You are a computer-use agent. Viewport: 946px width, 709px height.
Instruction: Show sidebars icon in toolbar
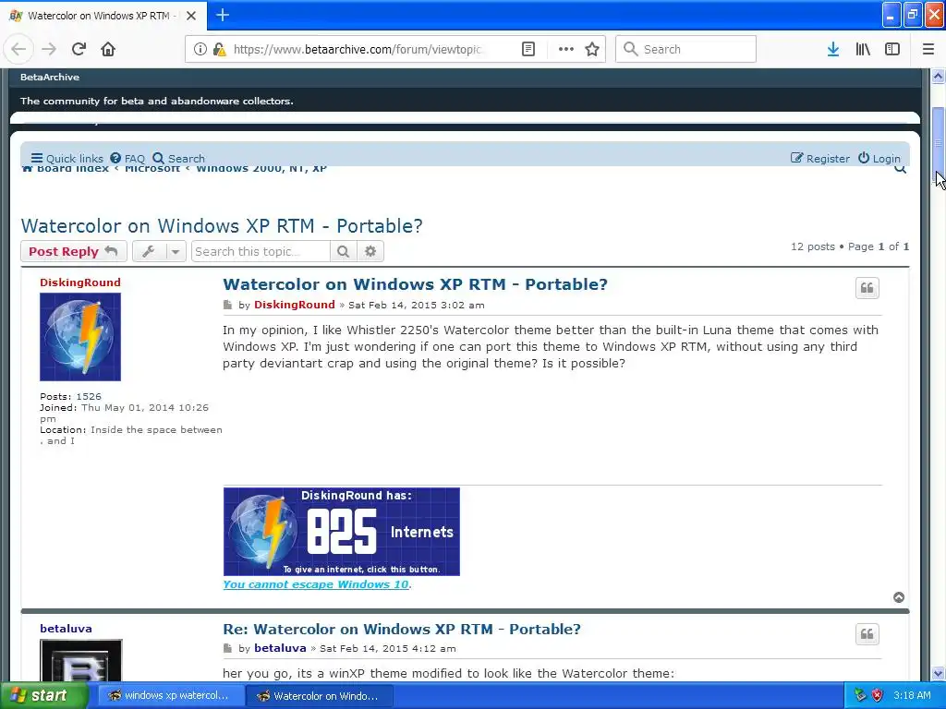click(x=892, y=49)
